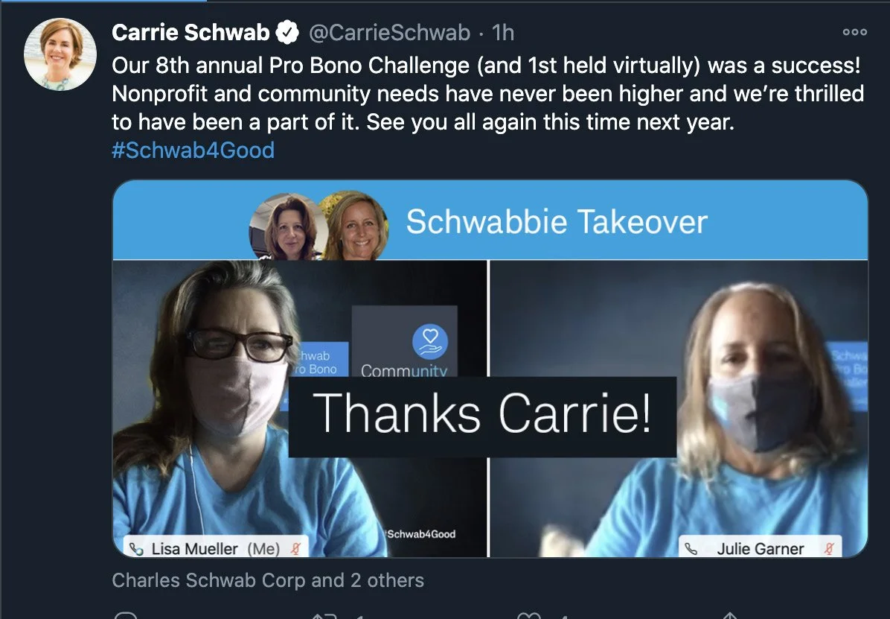Select the blonde woman's circular photo in the banner
This screenshot has height=619, width=890.
[356, 226]
